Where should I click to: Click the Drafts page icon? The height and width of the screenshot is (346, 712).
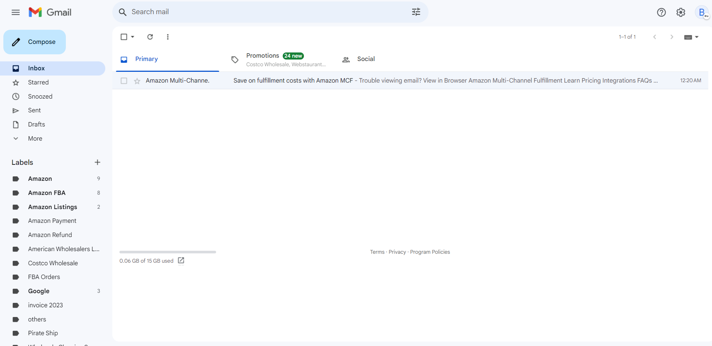(16, 125)
